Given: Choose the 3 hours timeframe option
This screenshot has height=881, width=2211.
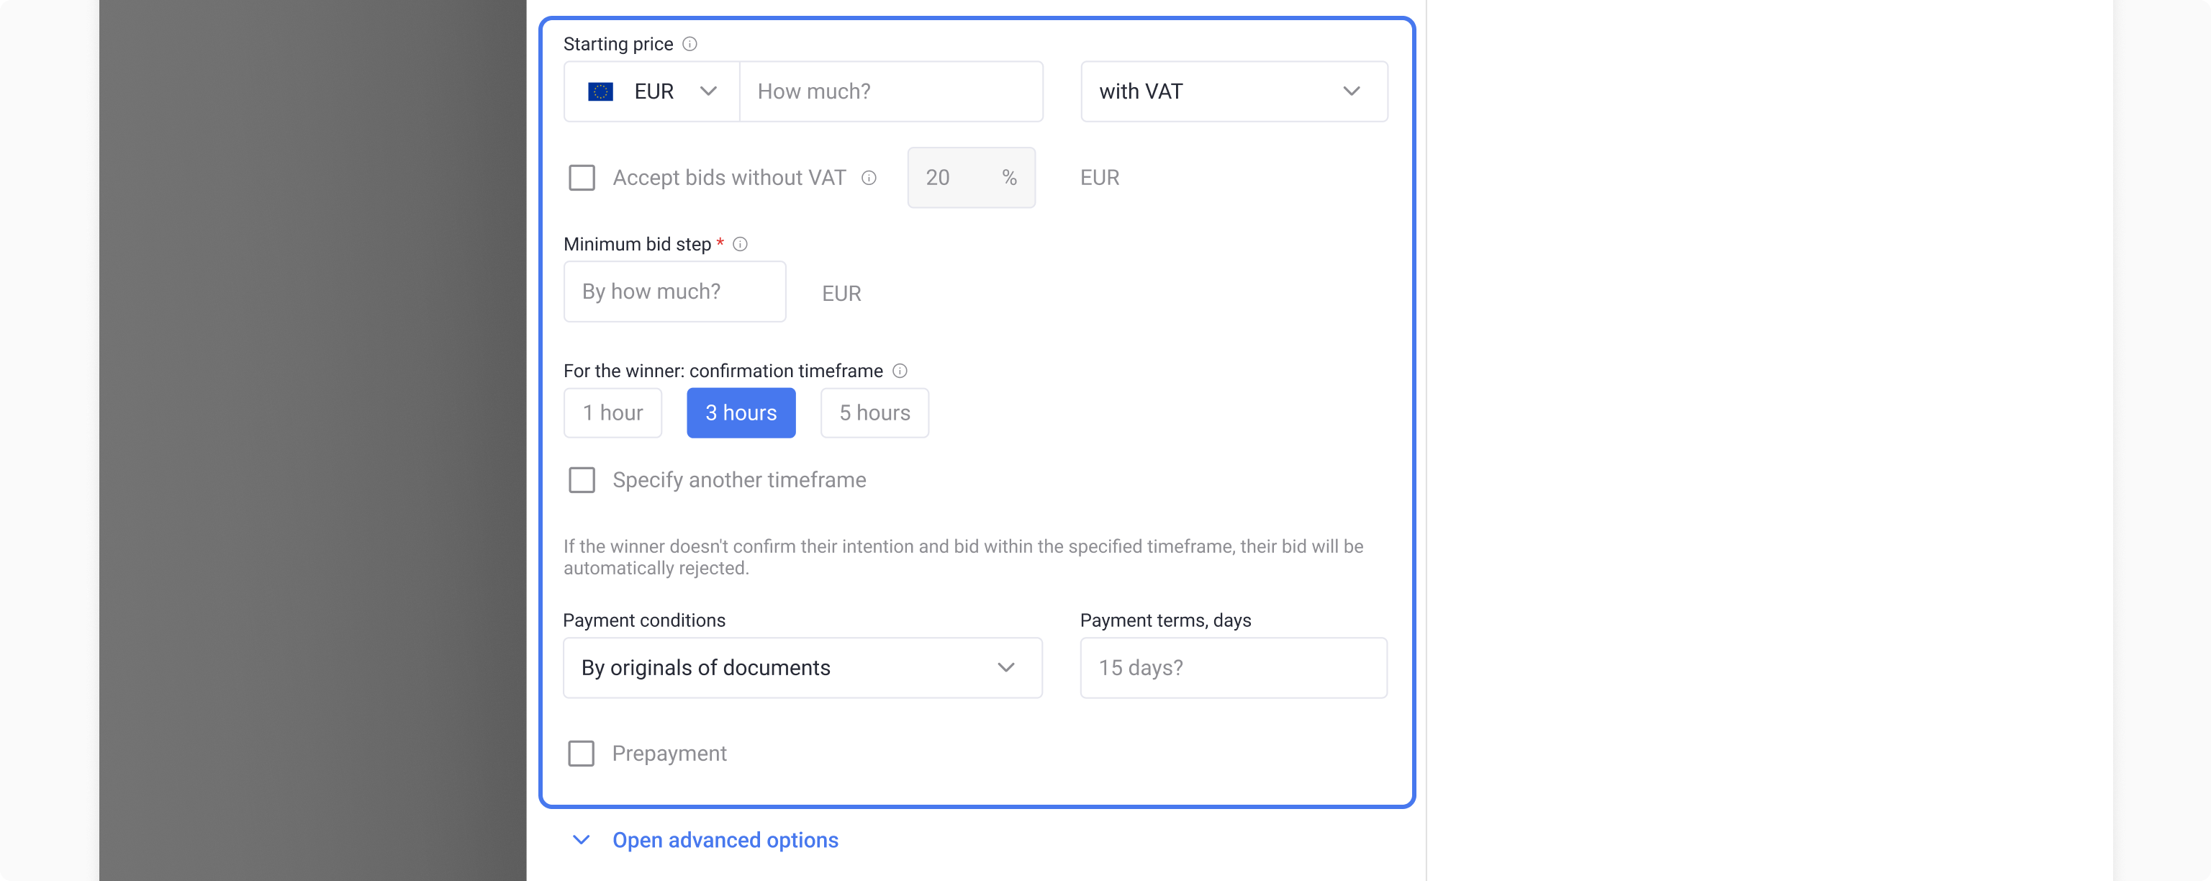Looking at the screenshot, I should click(x=741, y=413).
